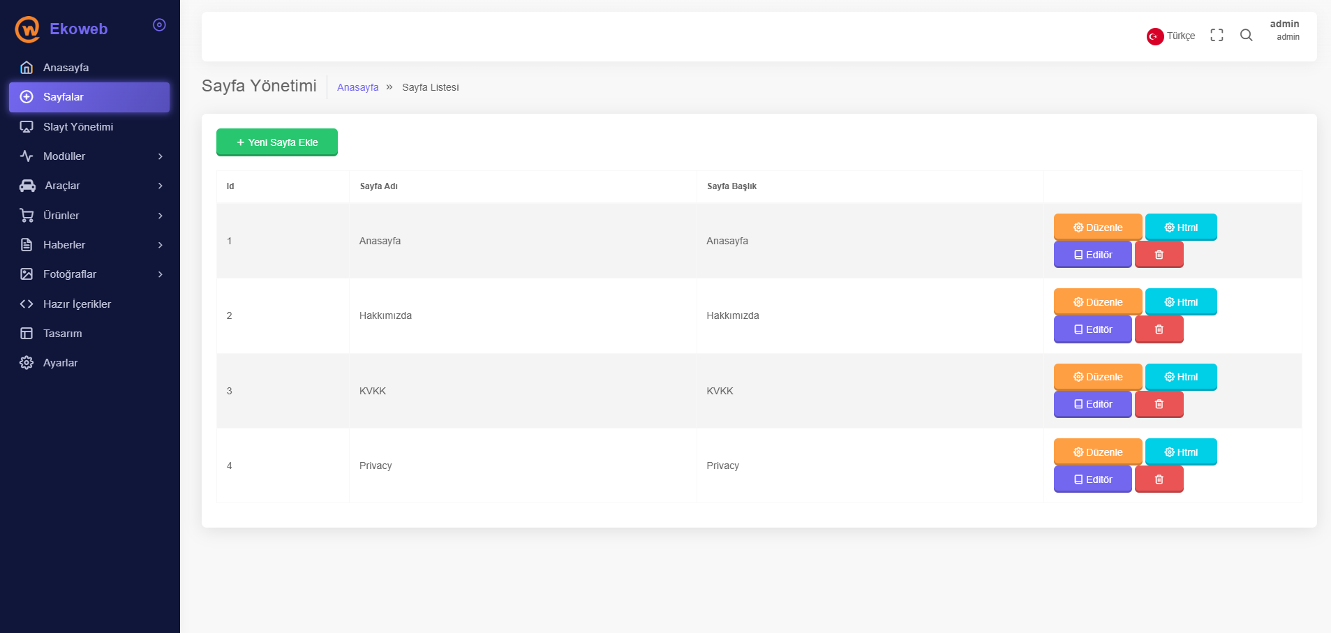Click the Yeni Sayfa Ekle button
The width and height of the screenshot is (1331, 633).
pos(276,142)
